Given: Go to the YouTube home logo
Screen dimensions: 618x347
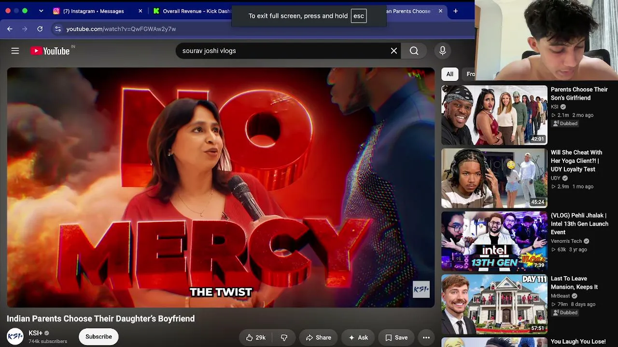Looking at the screenshot, I should 50,51.
